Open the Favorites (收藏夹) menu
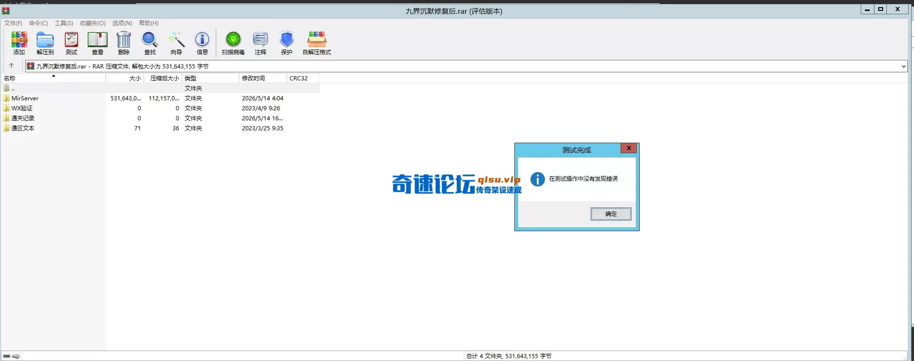914x361 pixels. 93,23
